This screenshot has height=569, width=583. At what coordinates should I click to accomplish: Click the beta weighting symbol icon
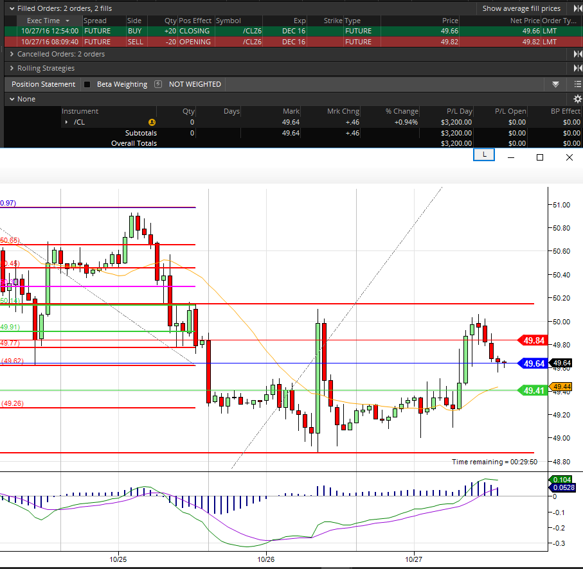tap(159, 84)
